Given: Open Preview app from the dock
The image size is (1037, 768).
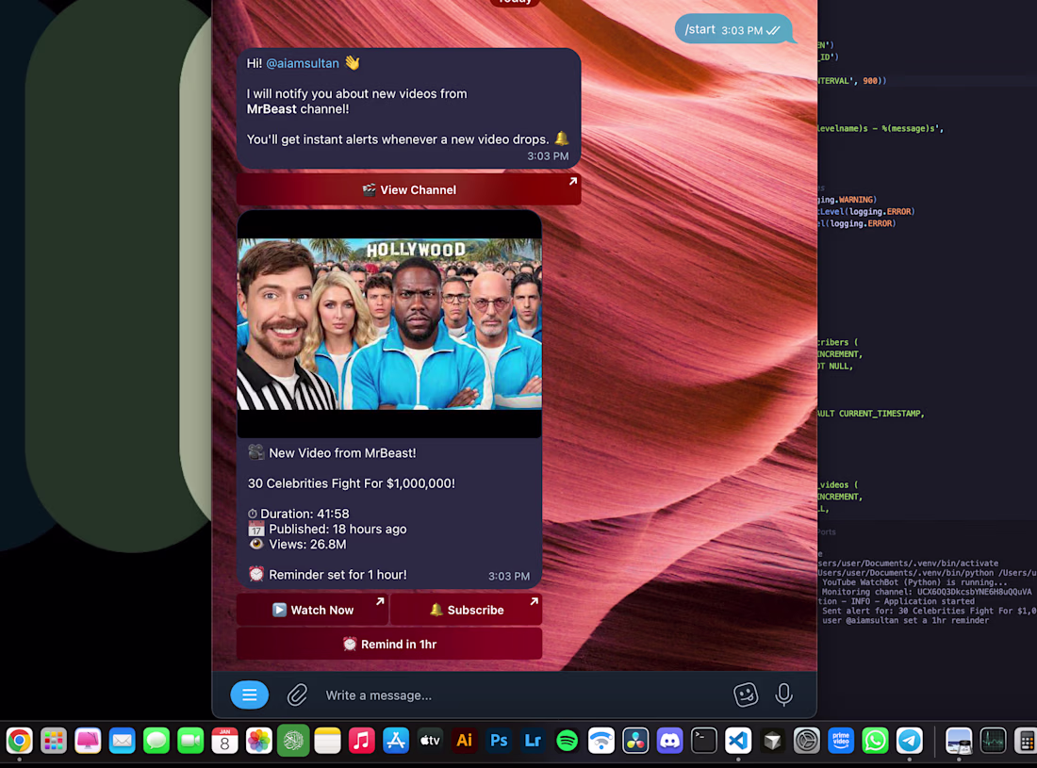Looking at the screenshot, I should [x=959, y=741].
